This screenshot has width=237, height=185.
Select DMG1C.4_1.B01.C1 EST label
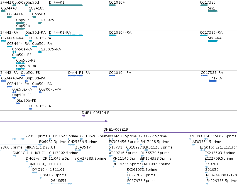(x=45, y=164)
